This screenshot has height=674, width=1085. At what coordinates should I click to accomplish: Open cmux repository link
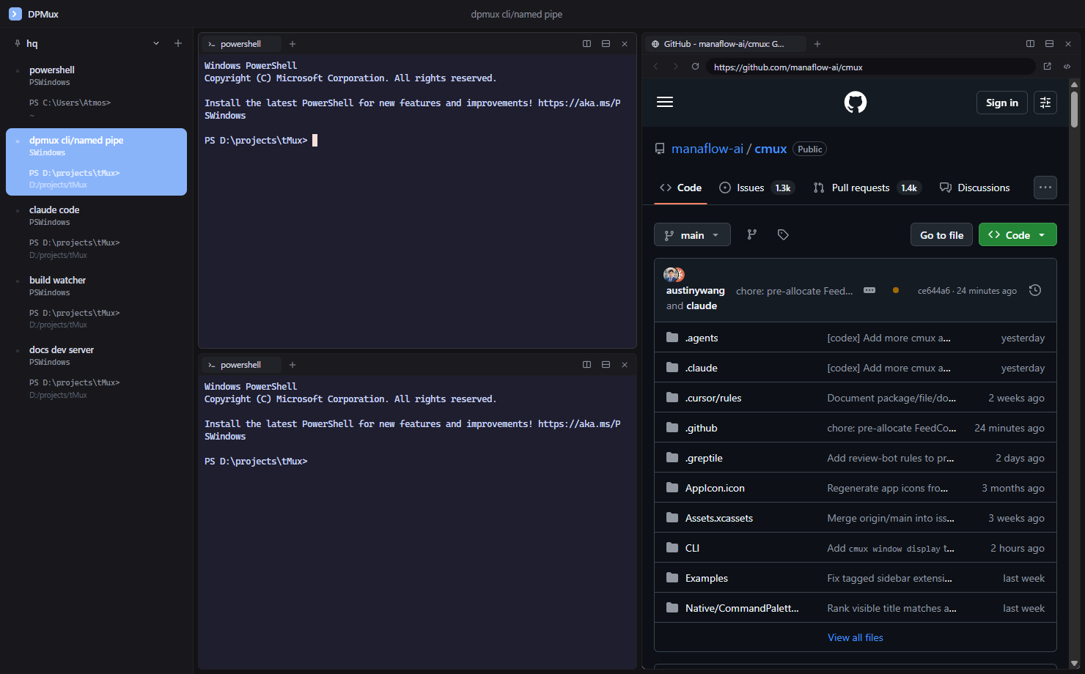coord(770,149)
